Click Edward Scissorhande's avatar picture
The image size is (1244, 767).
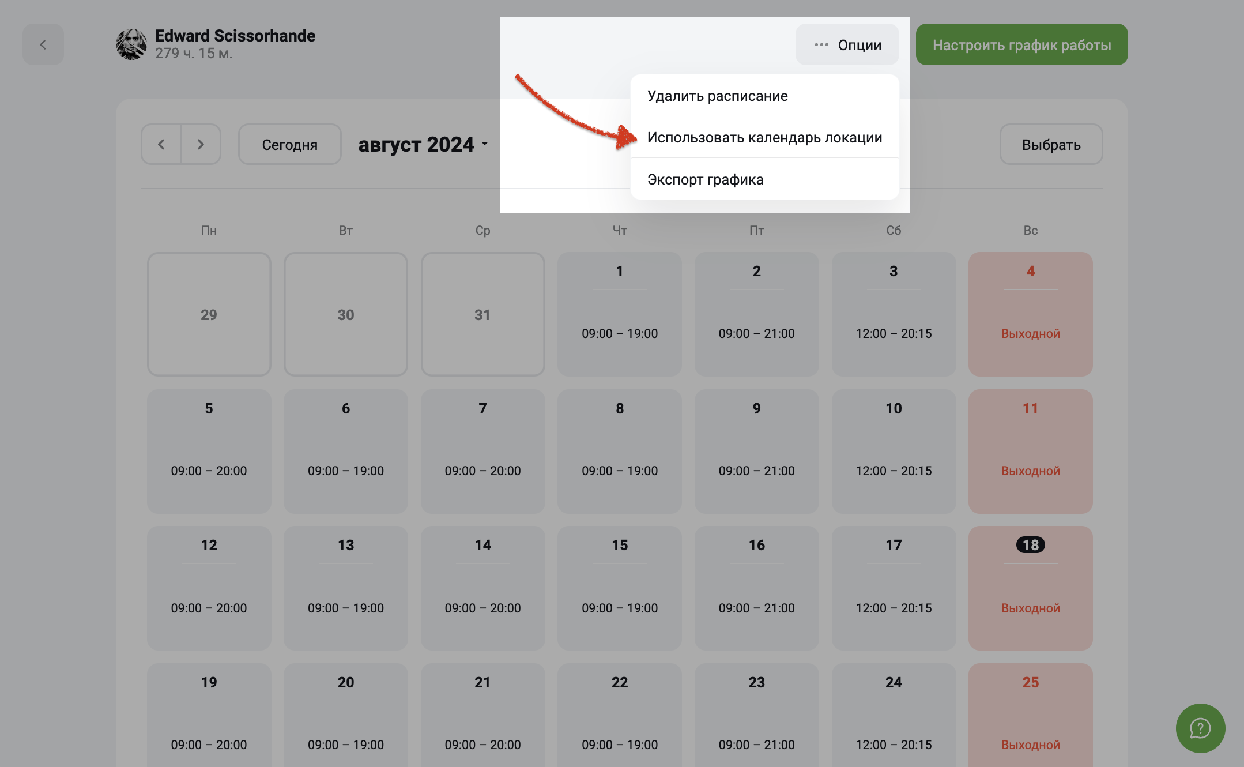point(131,44)
